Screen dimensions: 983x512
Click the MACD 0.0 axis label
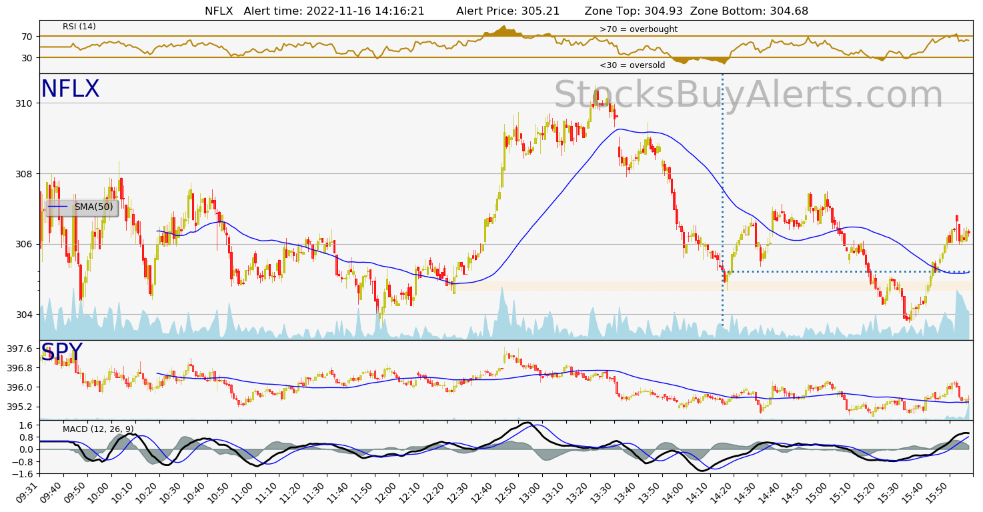26,449
